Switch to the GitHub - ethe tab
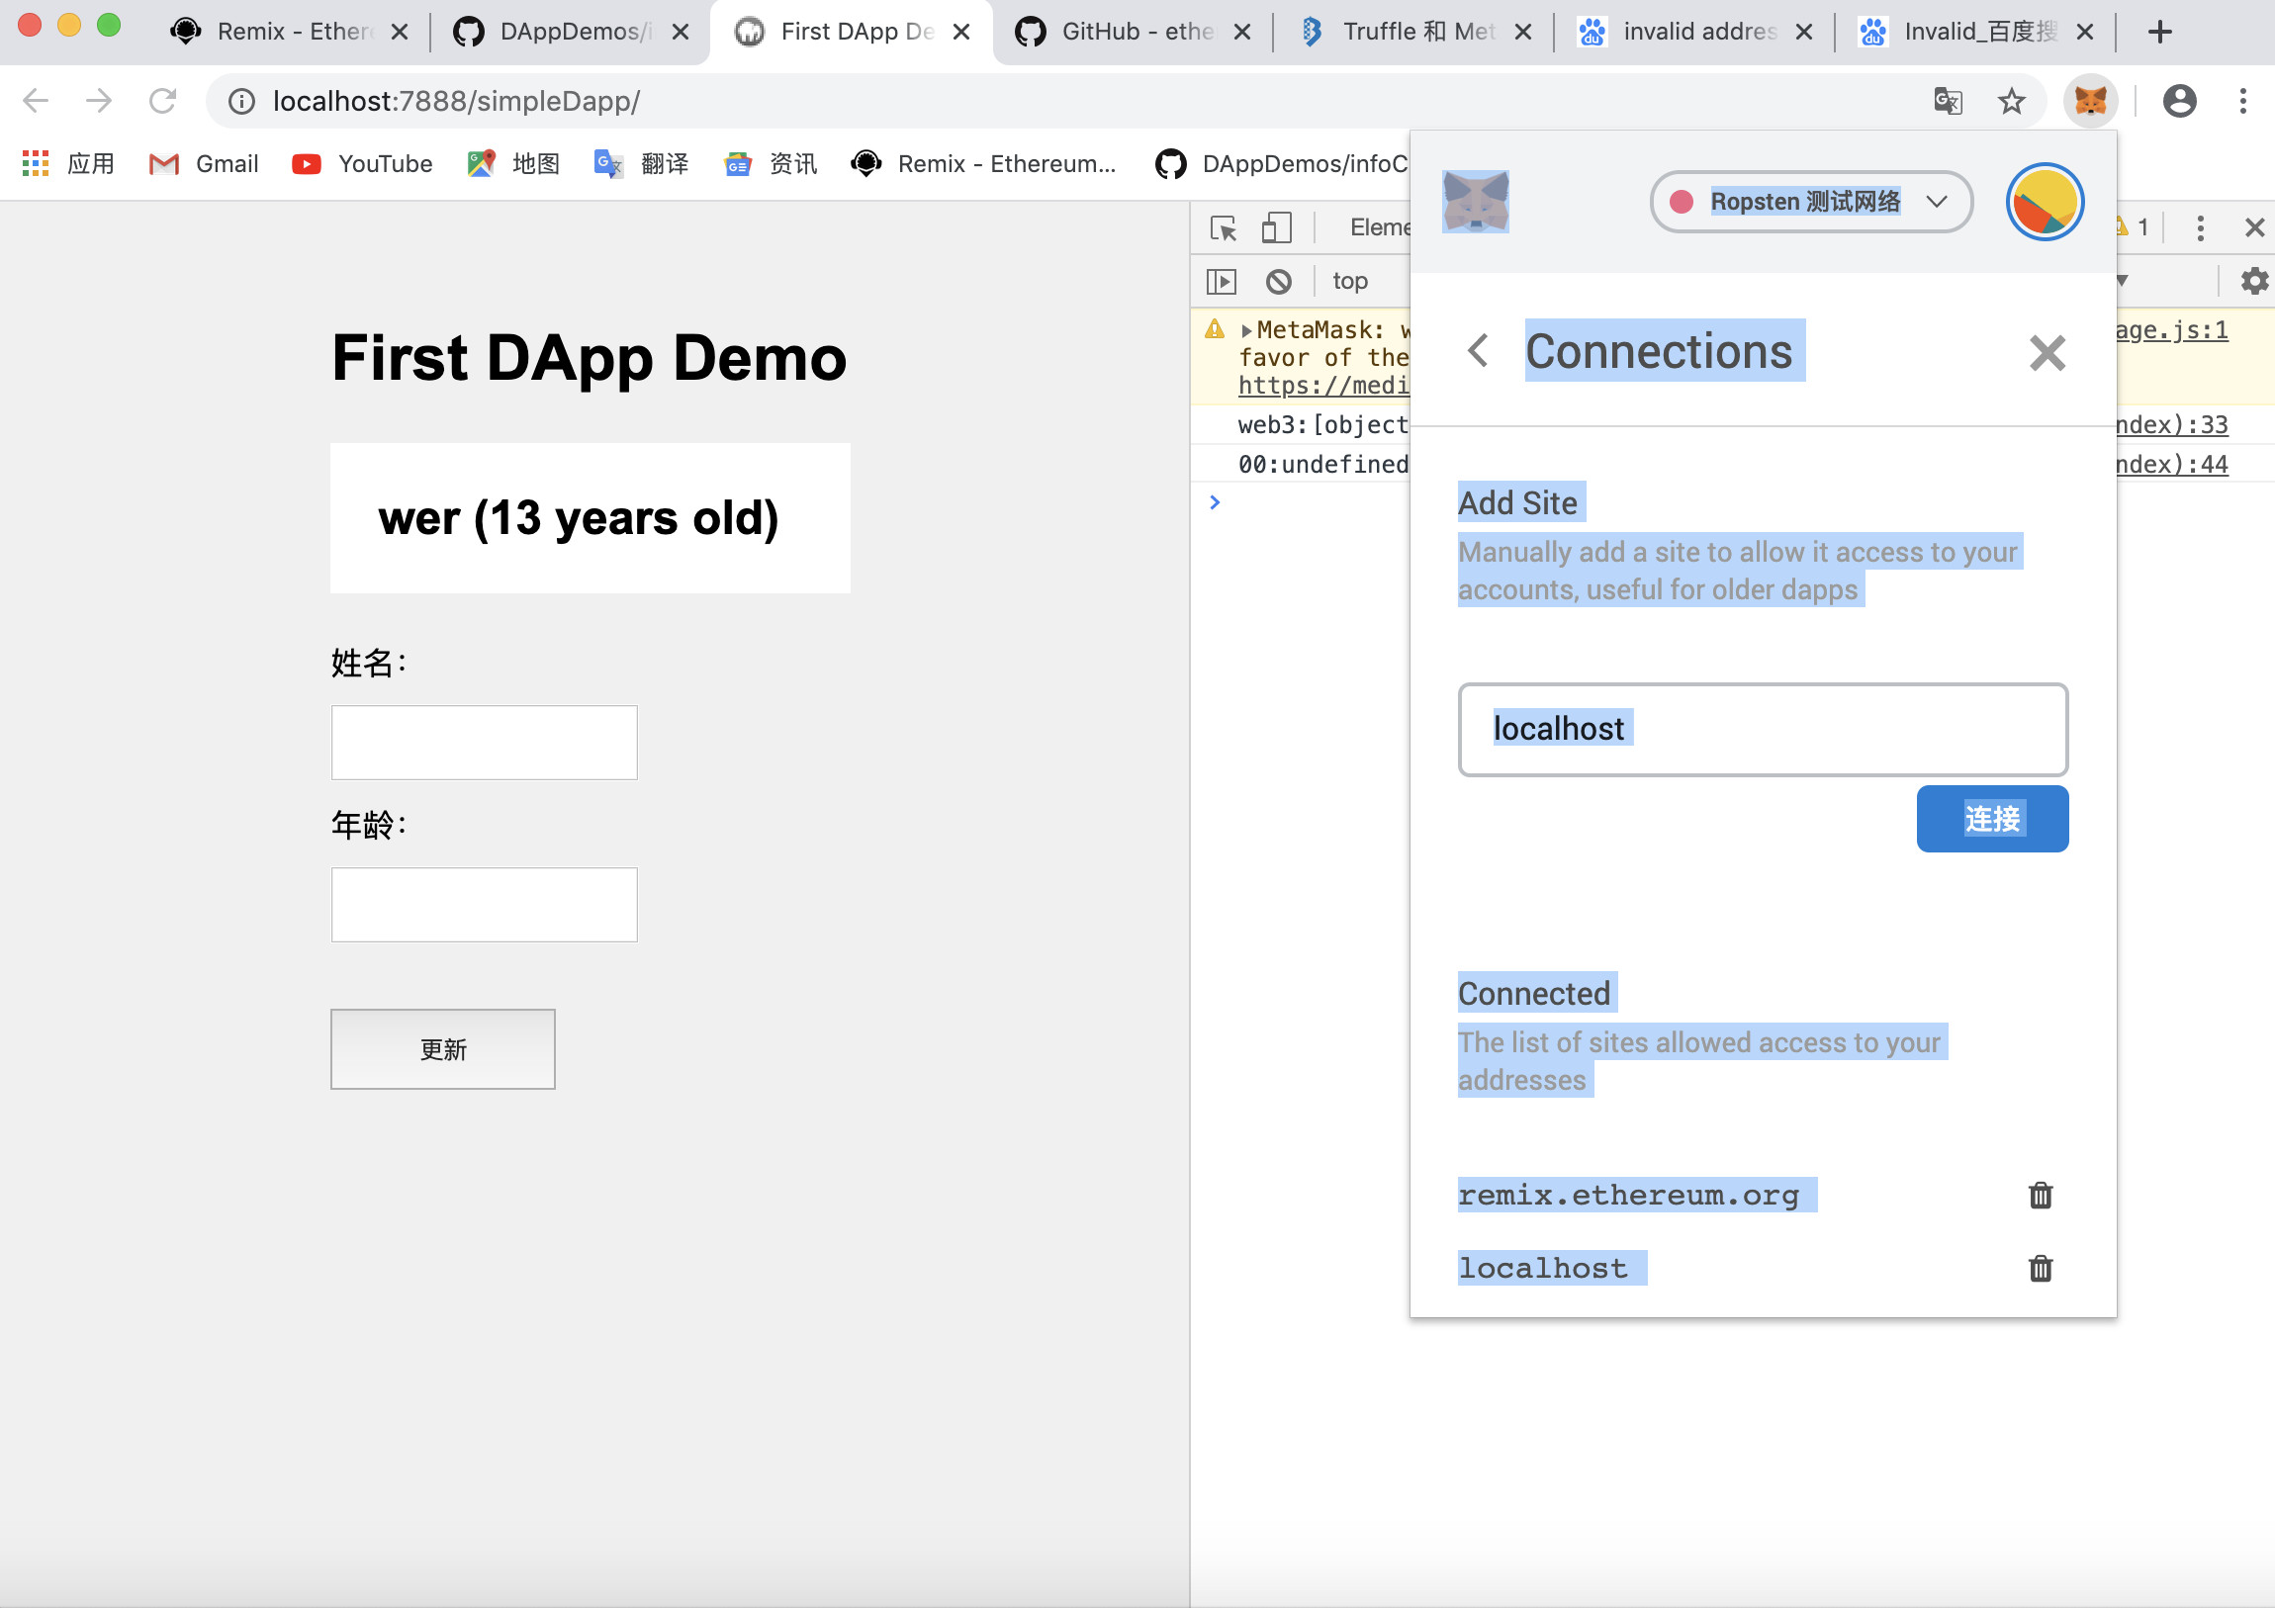The height and width of the screenshot is (1608, 2275). (x=1132, y=33)
